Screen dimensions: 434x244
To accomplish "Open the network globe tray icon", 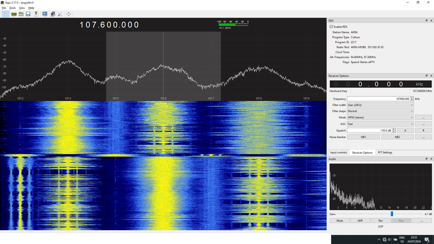I will click(x=384, y=240).
